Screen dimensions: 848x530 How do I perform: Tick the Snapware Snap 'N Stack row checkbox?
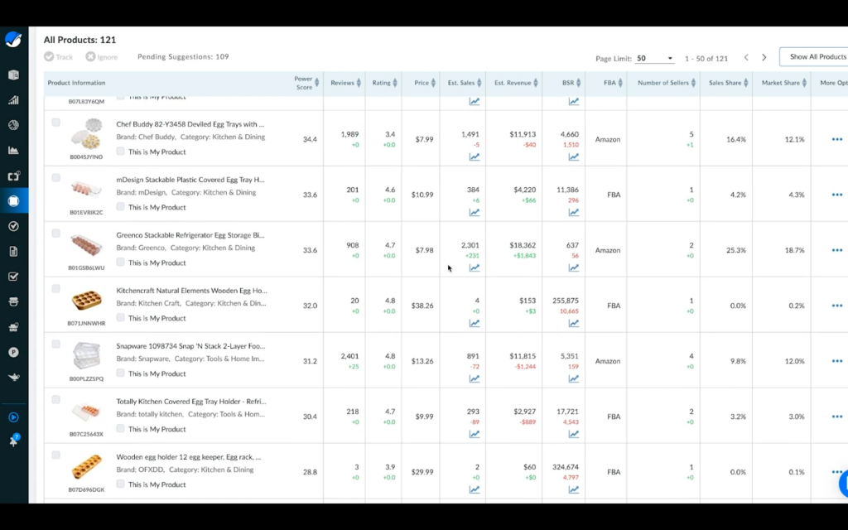pos(55,344)
